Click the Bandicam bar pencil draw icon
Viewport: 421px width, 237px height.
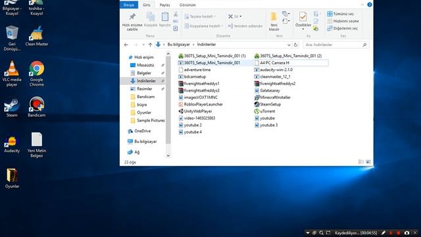(x=384, y=233)
